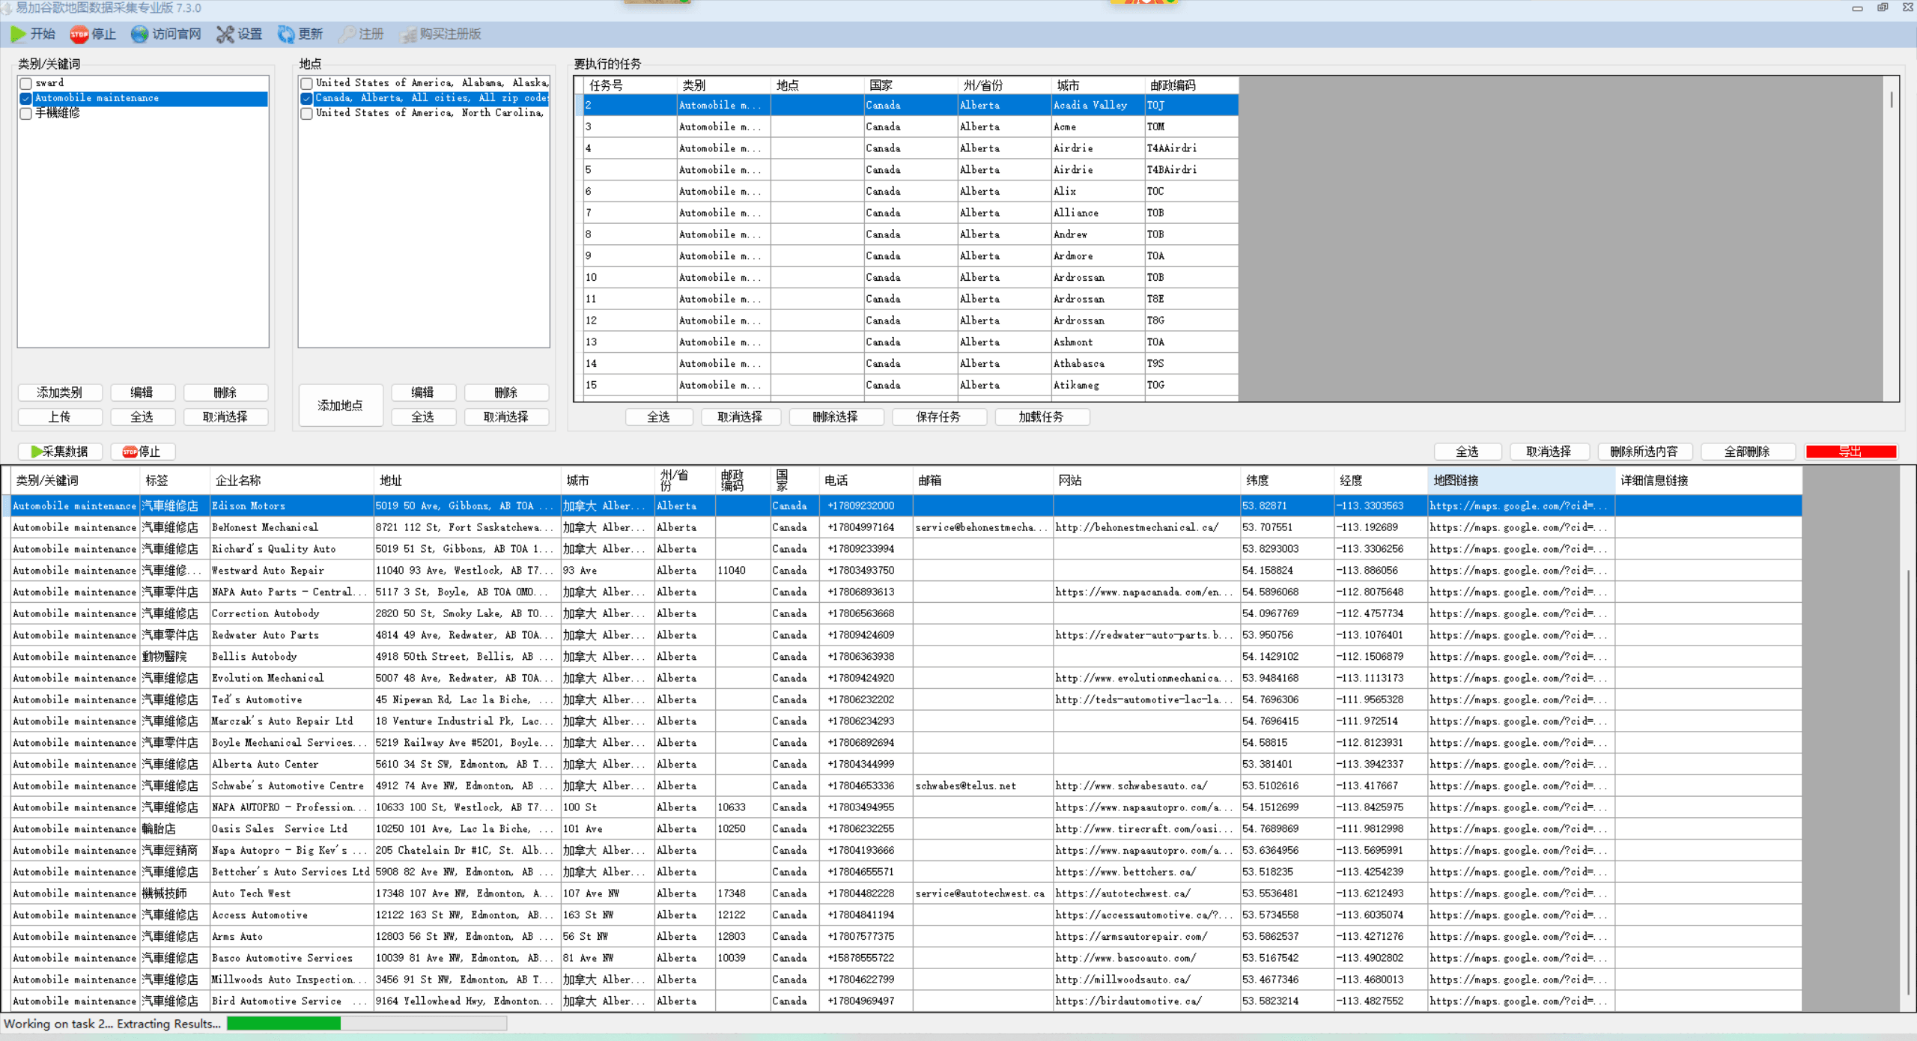Select the BeHonest Mechanical result row

coord(902,527)
